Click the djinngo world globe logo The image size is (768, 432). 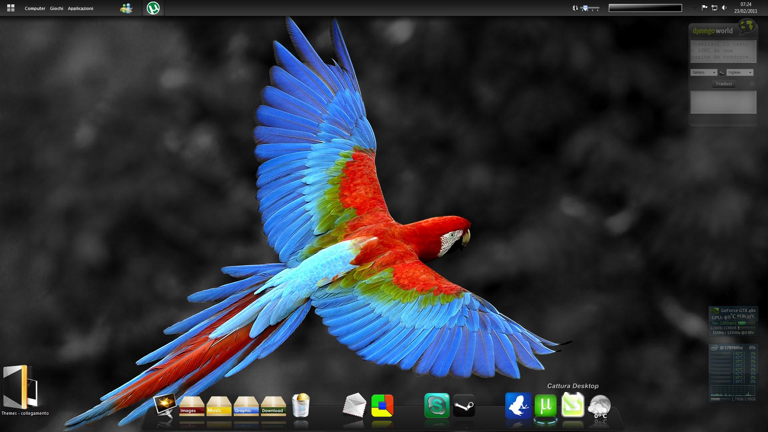(746, 27)
